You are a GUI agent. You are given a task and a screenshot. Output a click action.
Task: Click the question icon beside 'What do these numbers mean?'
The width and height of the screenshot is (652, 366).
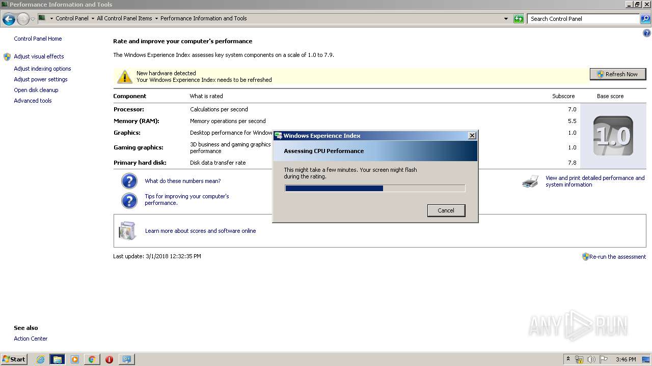pos(129,181)
